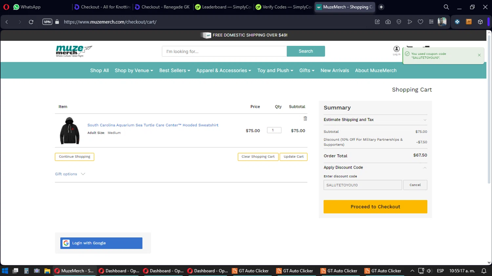
Task: Click Continue Shopping
Action: [x=74, y=157]
